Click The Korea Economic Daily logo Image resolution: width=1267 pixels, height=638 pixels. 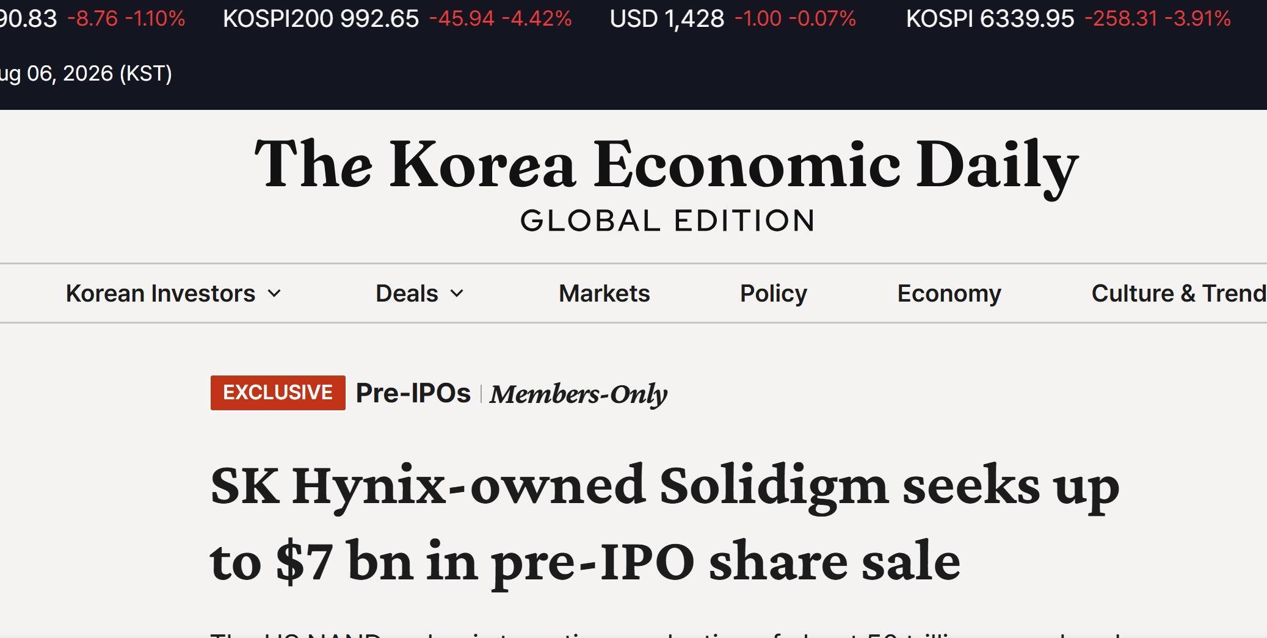point(666,165)
